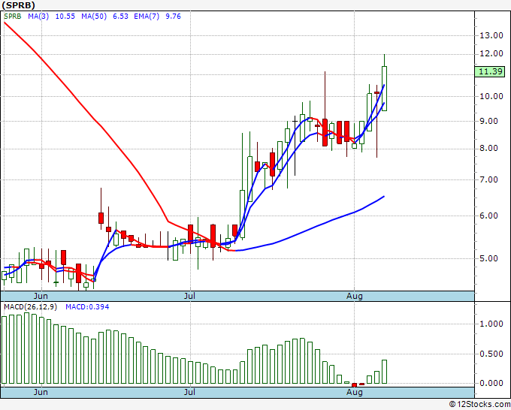Click the 12.00 price axis label
Image resolution: width=511 pixels, height=410 pixels.
491,53
